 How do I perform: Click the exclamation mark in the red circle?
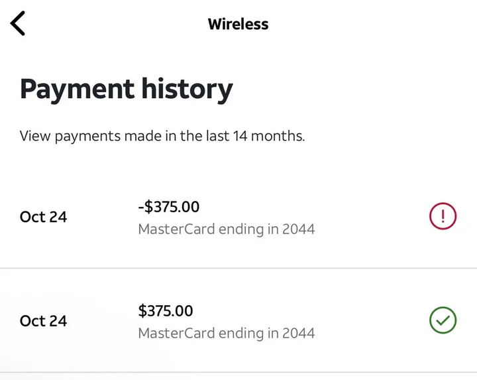pos(443,217)
